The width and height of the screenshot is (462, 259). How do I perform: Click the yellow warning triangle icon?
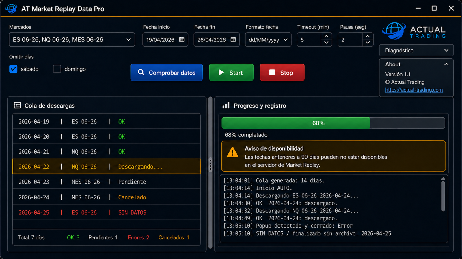(232, 152)
